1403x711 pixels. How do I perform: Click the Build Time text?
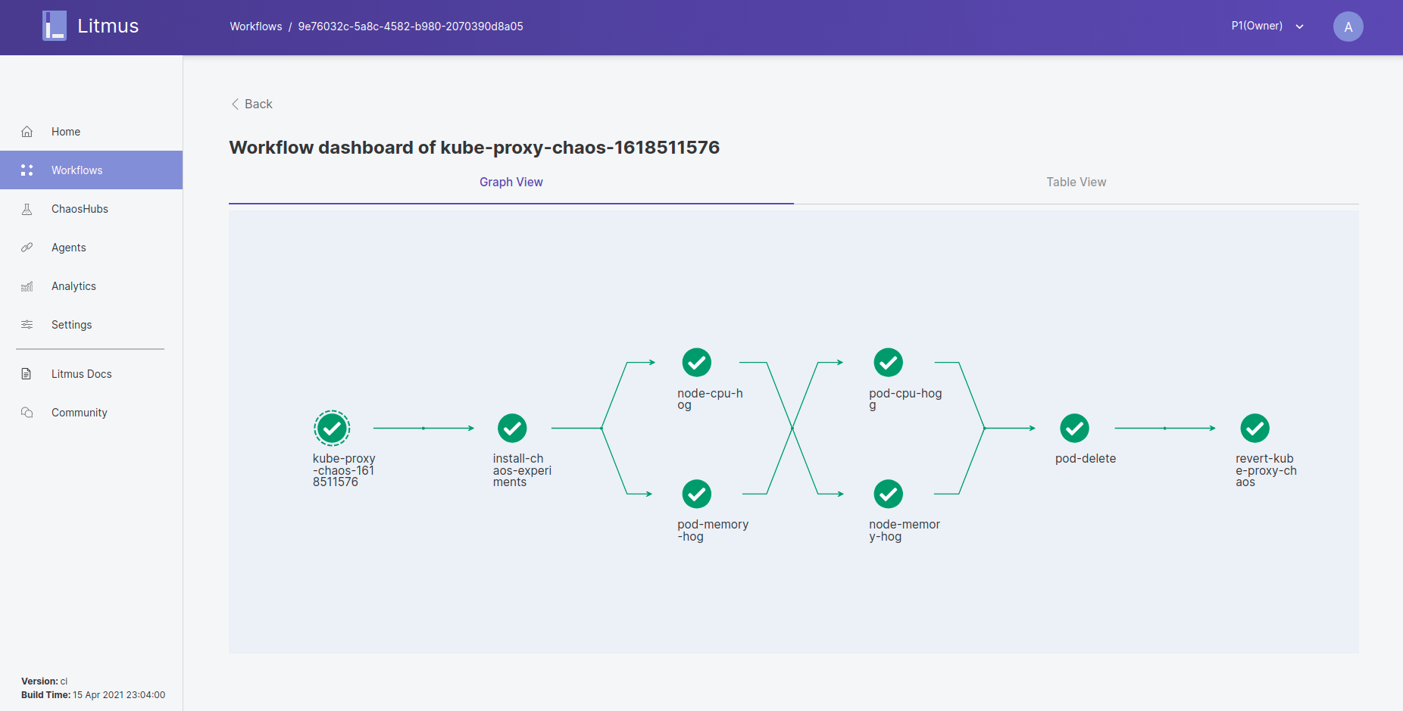(93, 695)
